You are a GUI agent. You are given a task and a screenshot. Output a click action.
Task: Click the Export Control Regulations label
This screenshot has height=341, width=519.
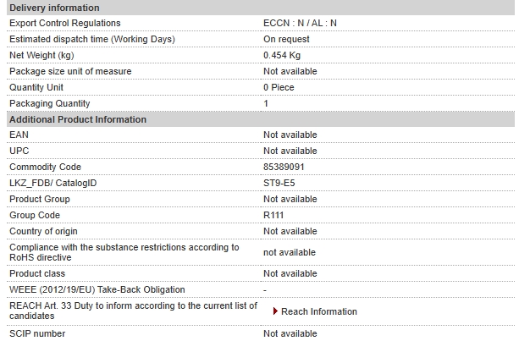pyautogui.click(x=65, y=23)
